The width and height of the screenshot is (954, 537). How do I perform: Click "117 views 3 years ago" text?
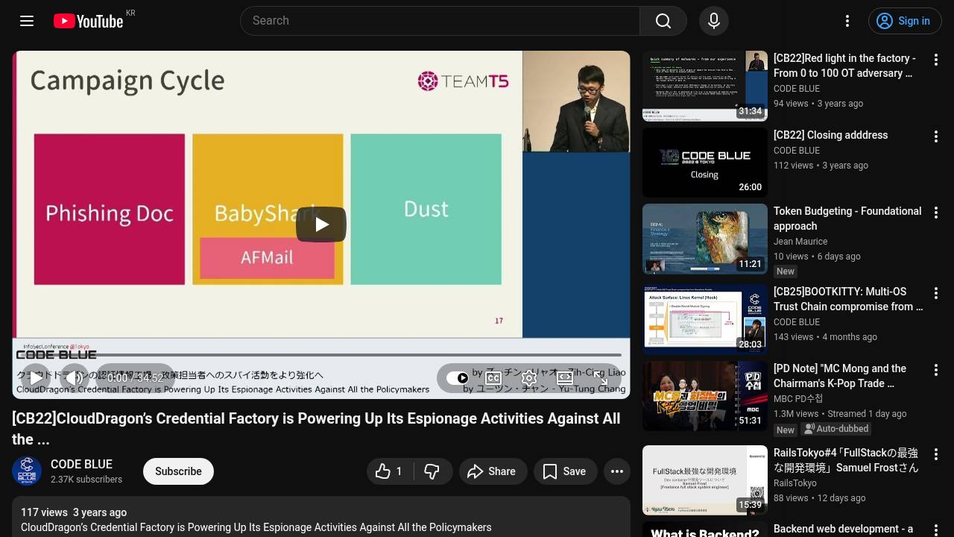click(x=74, y=512)
